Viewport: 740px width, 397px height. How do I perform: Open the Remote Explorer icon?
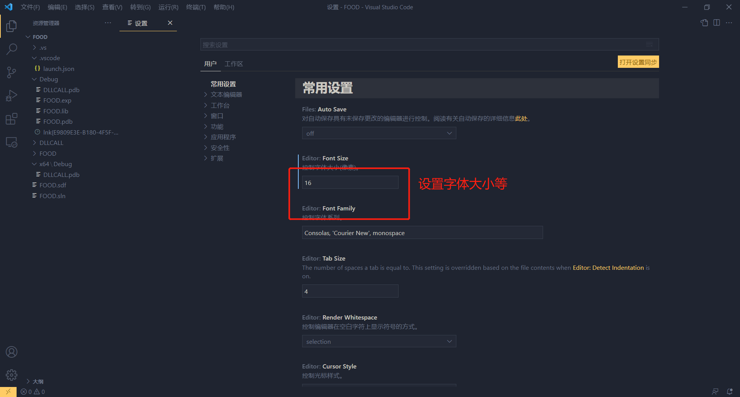coord(11,142)
